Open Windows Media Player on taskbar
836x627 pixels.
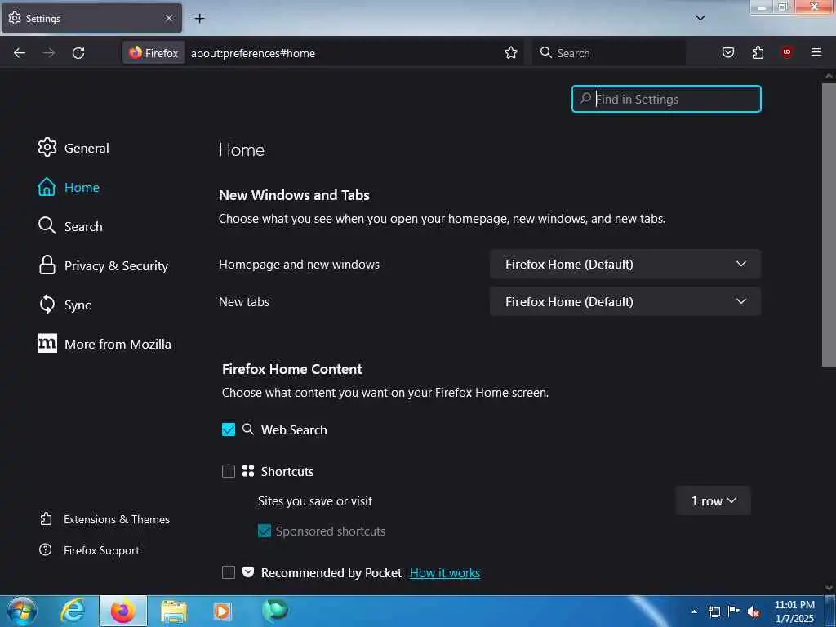(223, 611)
